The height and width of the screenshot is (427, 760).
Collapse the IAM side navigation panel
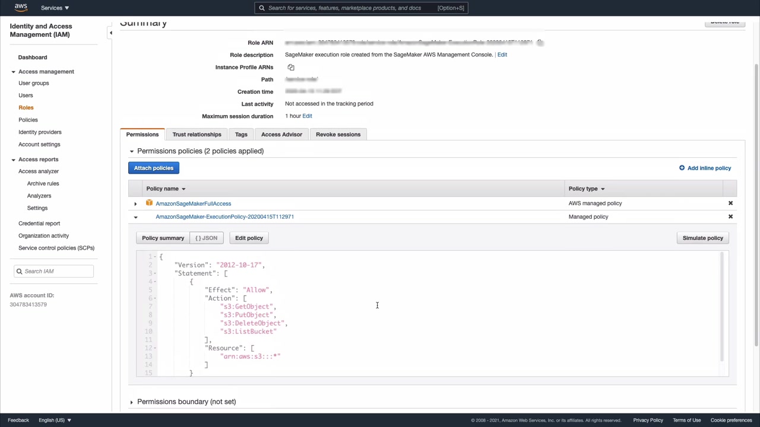tap(110, 33)
